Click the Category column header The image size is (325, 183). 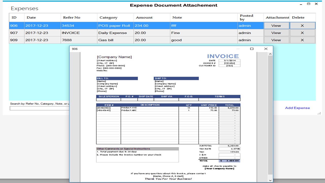tap(108, 17)
